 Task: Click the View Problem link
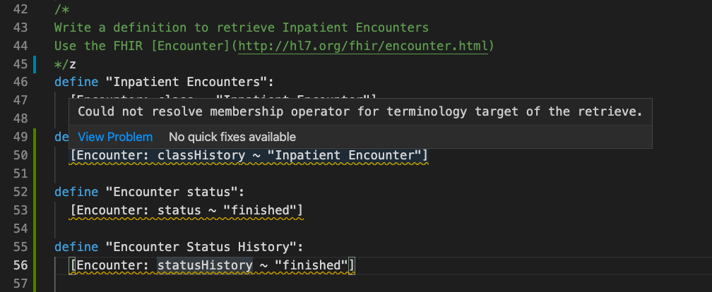(x=115, y=137)
